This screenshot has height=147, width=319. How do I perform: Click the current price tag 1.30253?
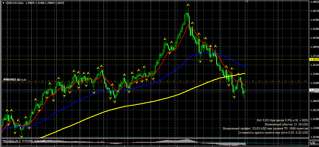point(314,90)
